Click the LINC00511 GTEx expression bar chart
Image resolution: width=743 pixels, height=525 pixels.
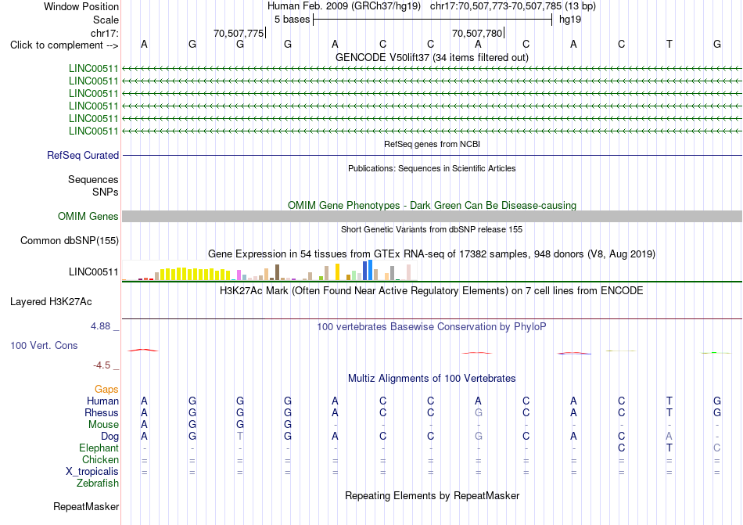(269, 271)
